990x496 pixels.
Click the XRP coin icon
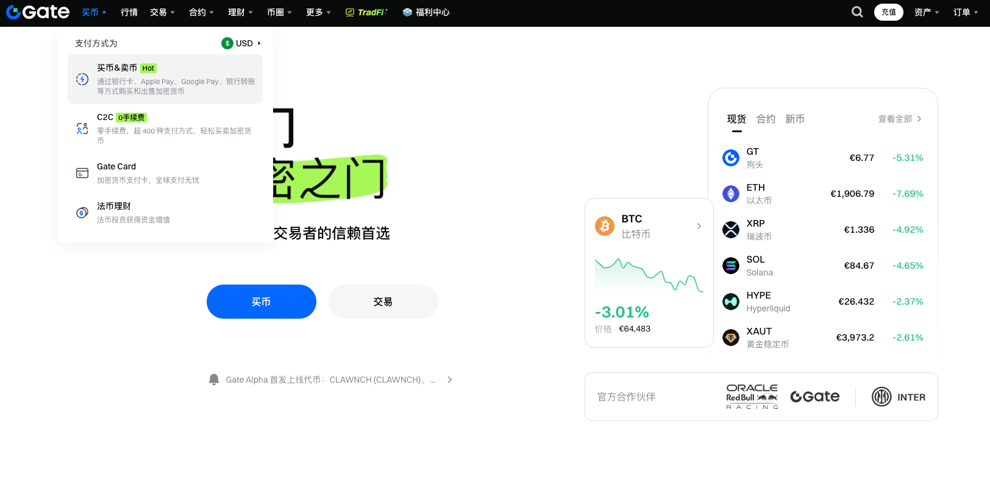pyautogui.click(x=730, y=230)
